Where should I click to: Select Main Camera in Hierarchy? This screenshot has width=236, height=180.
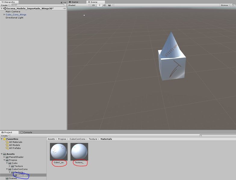click(x=13, y=11)
